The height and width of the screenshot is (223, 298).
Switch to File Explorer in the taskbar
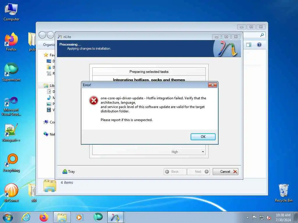62,217
